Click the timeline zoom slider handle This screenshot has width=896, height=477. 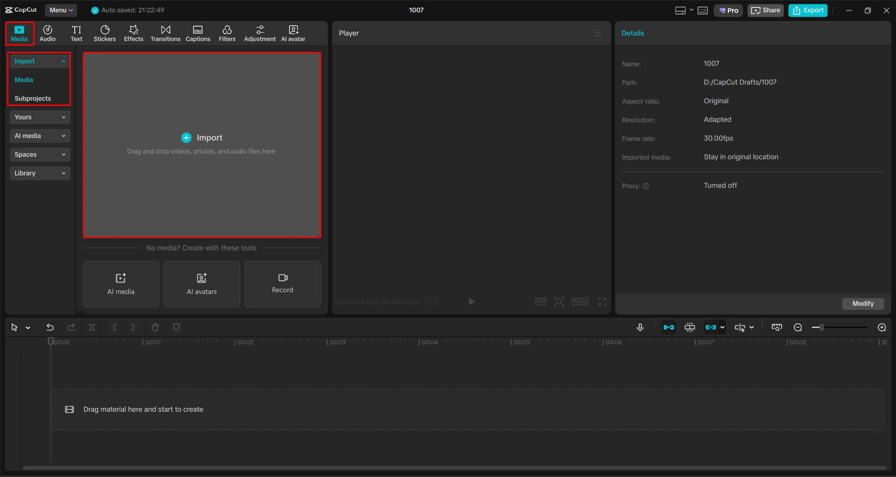(x=821, y=327)
